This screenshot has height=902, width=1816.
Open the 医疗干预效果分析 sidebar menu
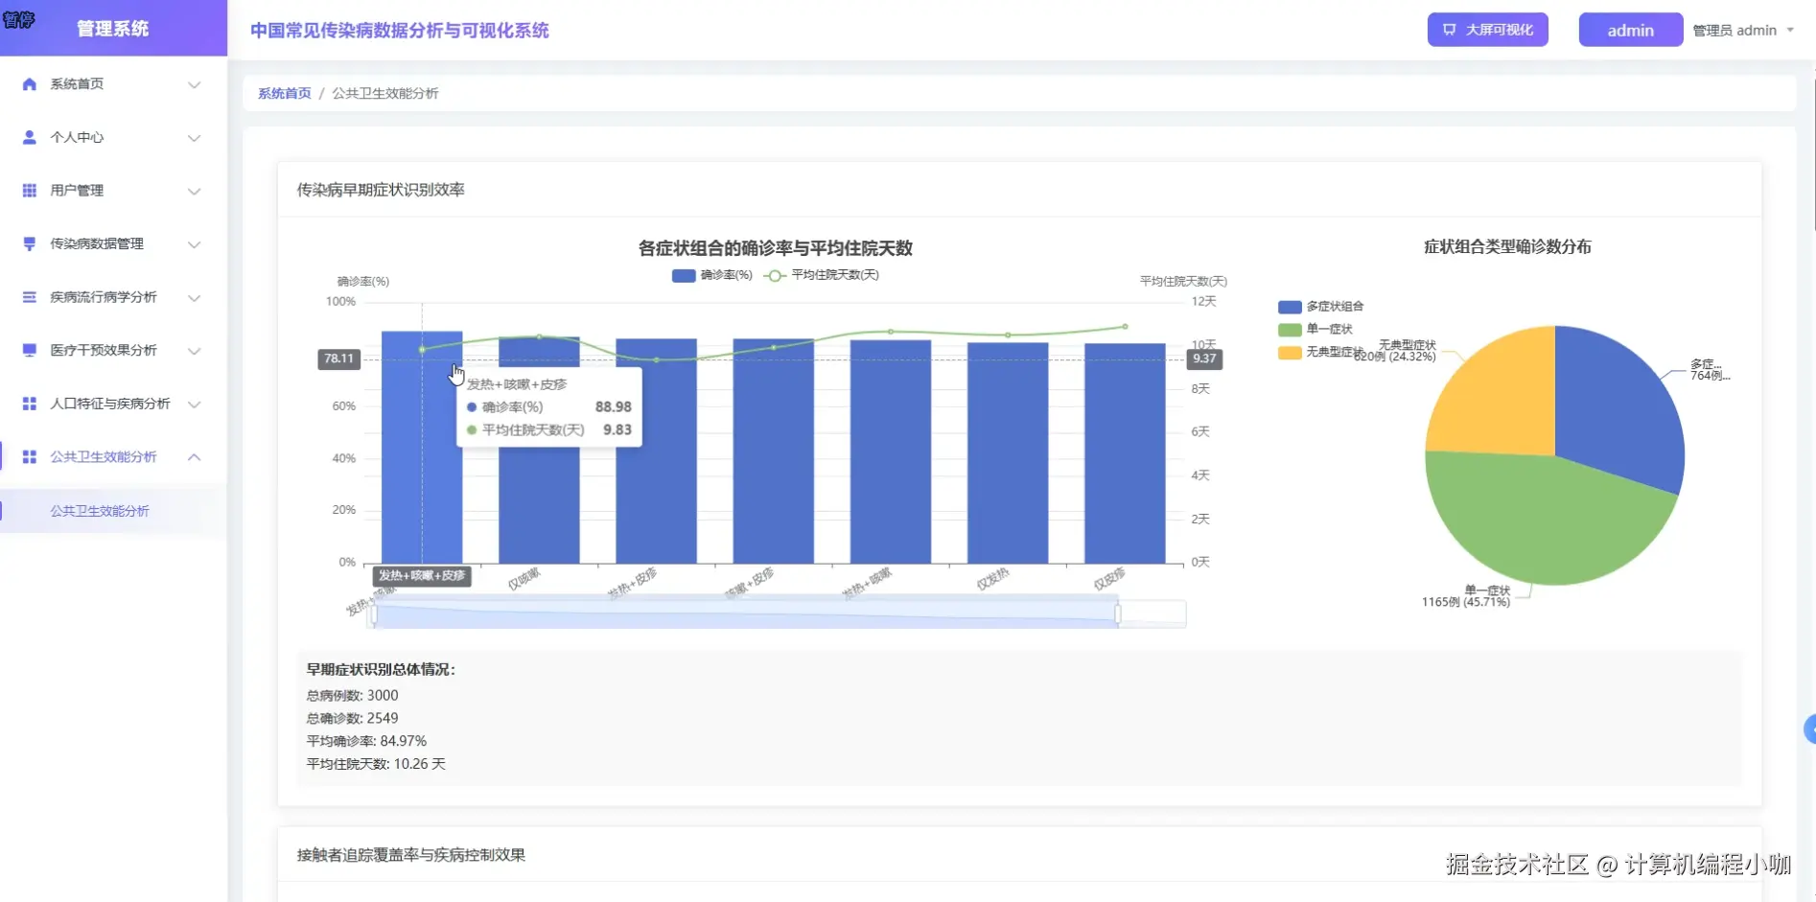113,350
